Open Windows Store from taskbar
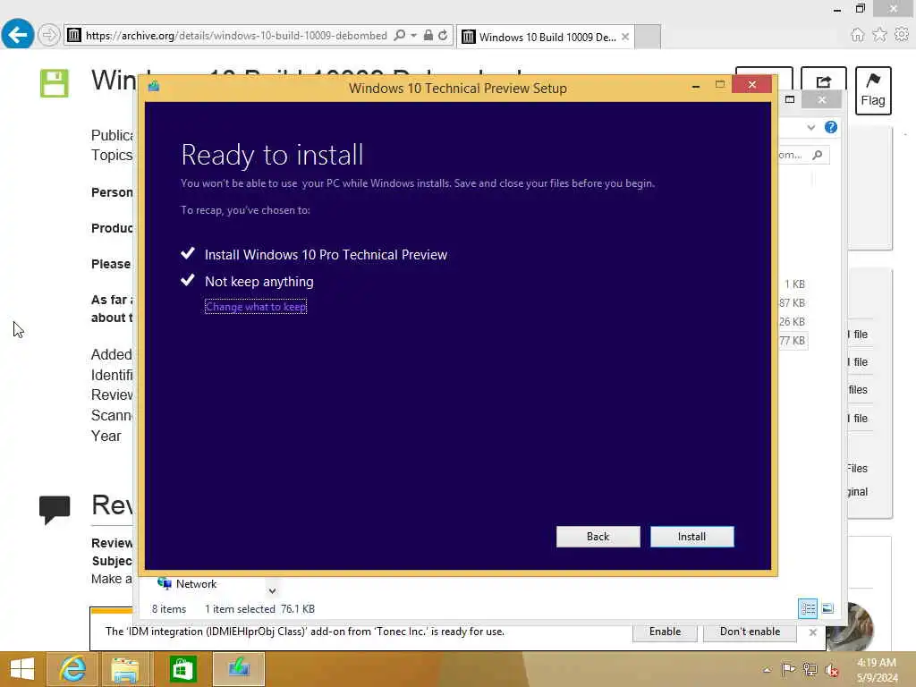Image resolution: width=916 pixels, height=687 pixels. point(182,669)
